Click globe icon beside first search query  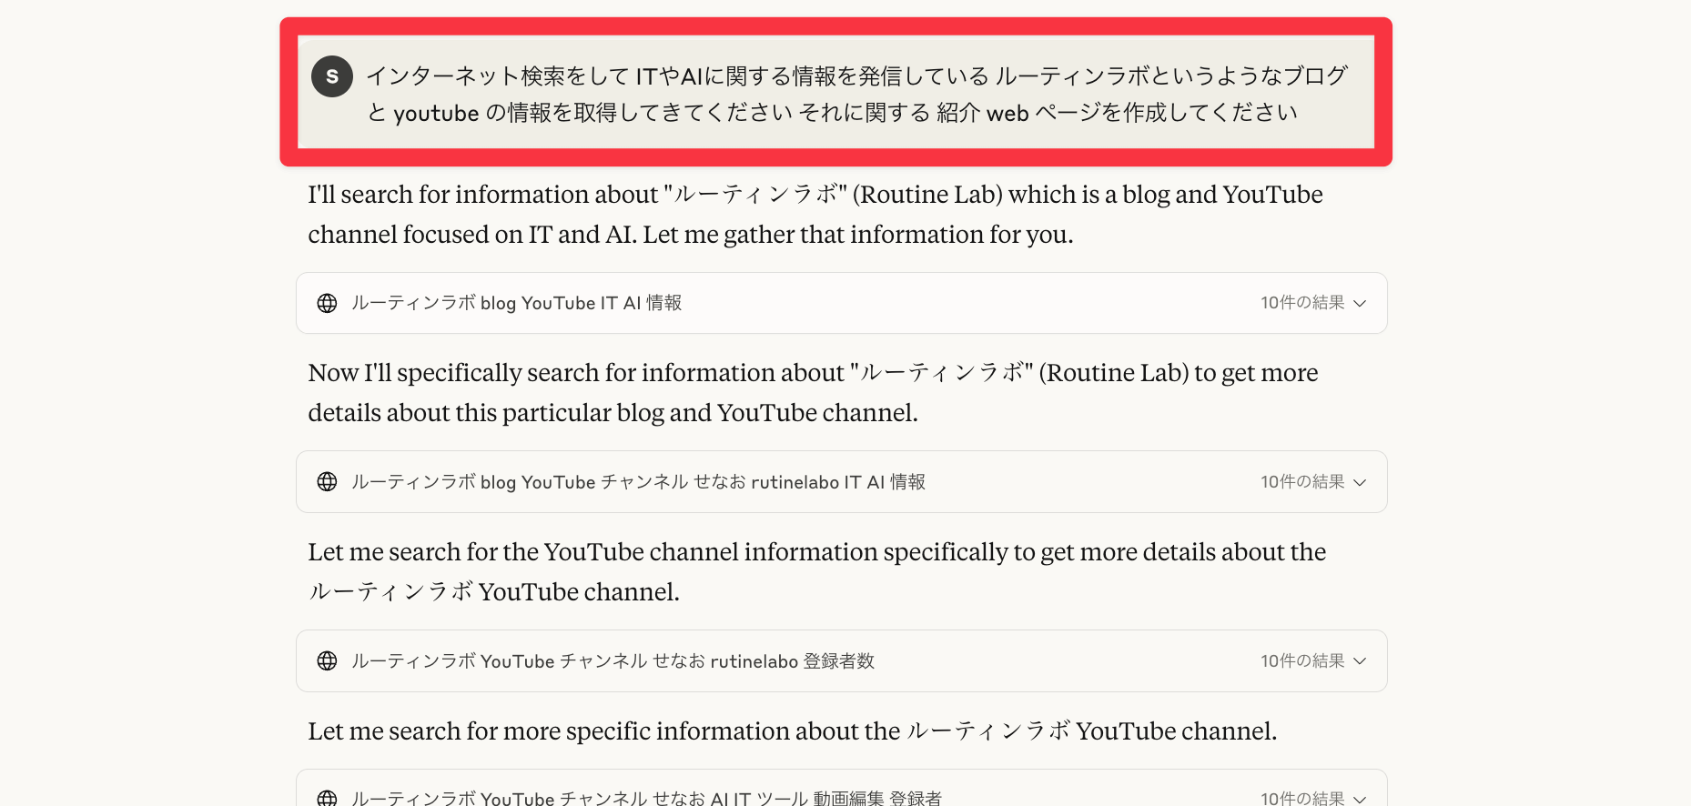tap(327, 303)
